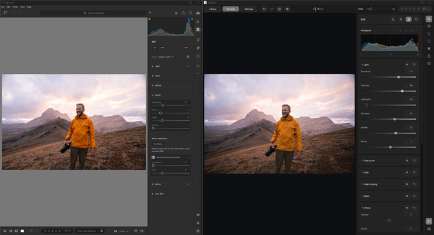Switch to the Settings tab
Screen dimensions: 434x235
[x=248, y=9]
